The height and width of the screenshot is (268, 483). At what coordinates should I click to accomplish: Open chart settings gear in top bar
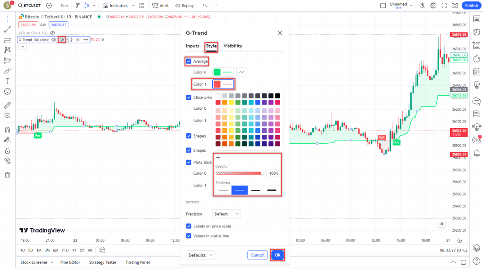tap(433, 6)
